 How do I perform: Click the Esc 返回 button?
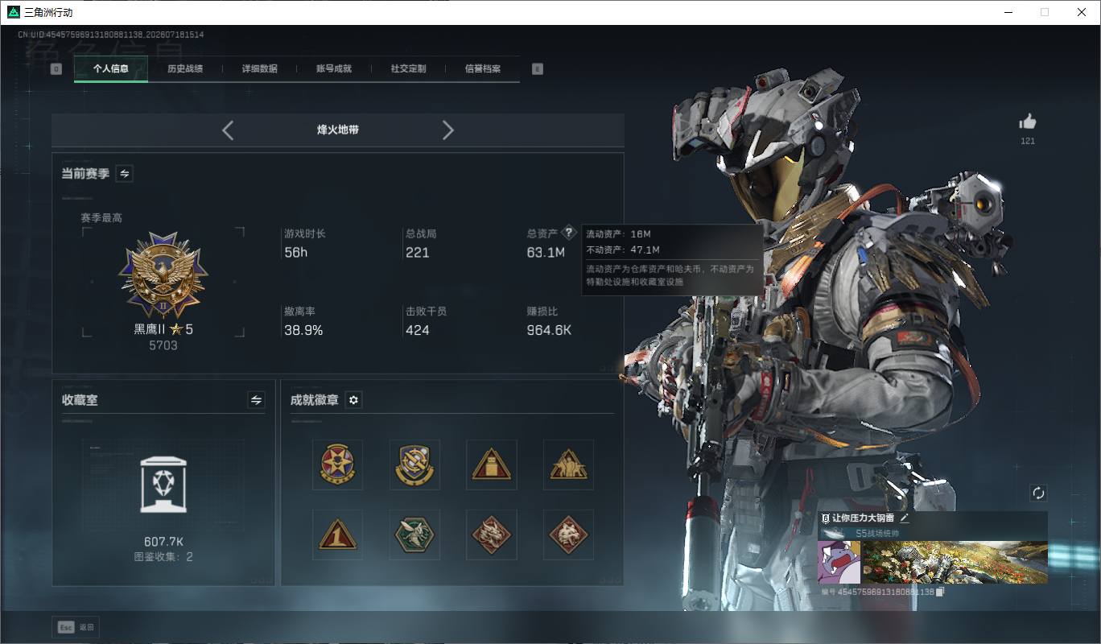(76, 627)
